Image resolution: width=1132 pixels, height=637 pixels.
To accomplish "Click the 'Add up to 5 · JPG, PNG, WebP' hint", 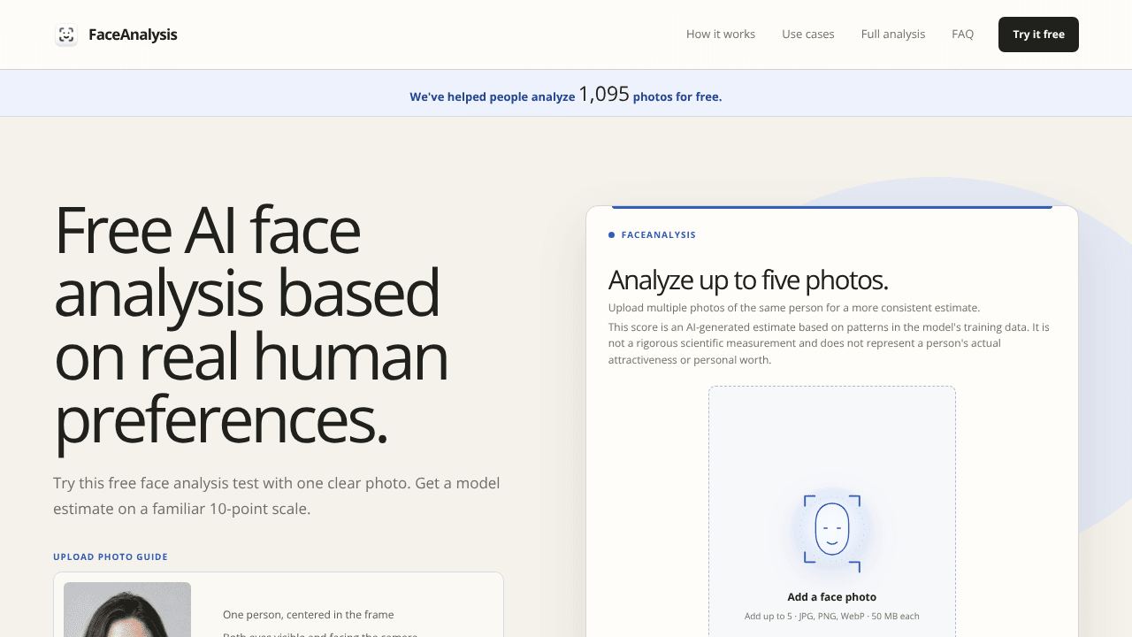I will tap(832, 617).
